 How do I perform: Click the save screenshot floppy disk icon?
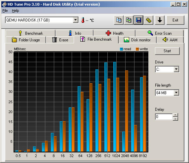click(x=139, y=20)
